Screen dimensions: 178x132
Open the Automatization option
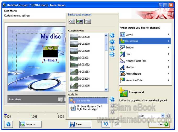coord(145,74)
